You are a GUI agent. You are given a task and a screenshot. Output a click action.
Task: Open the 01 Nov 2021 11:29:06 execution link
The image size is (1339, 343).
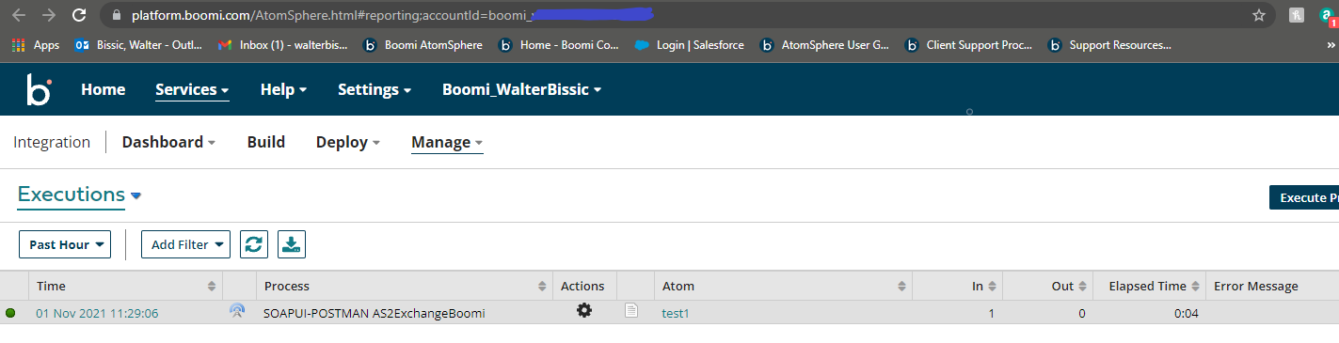point(97,313)
